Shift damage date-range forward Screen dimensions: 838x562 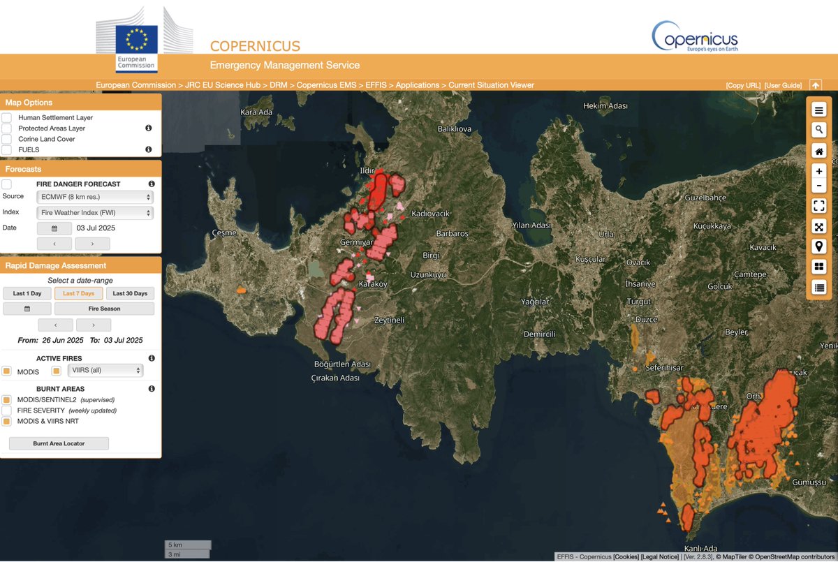94,325
